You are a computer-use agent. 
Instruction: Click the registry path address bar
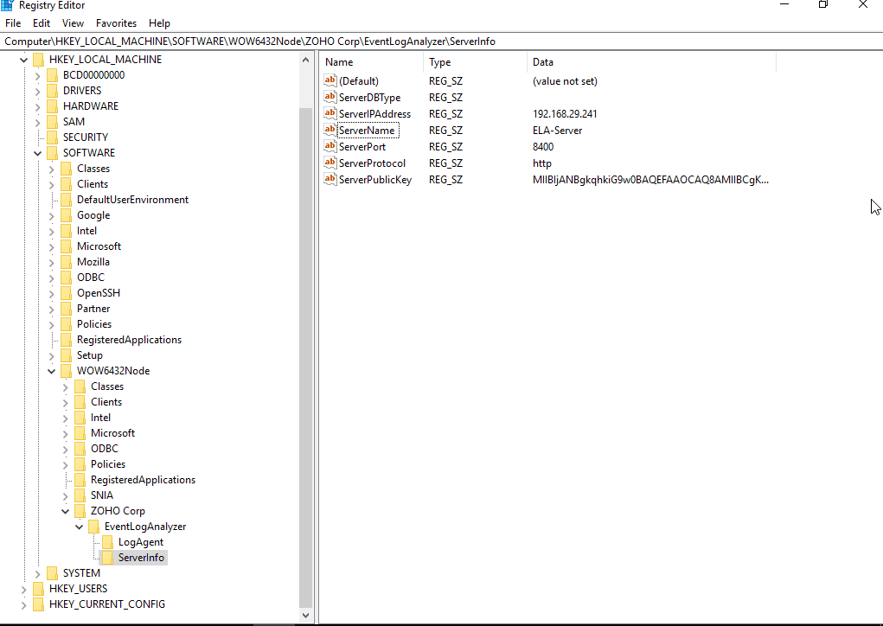pos(259,41)
